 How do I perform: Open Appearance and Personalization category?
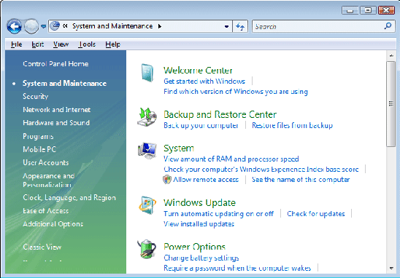48,180
